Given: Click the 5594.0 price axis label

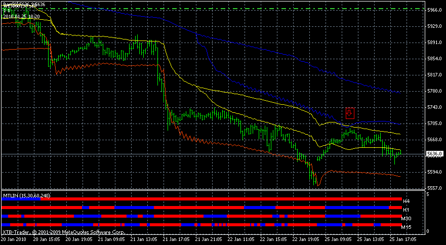Looking at the screenshot, I should [x=434, y=172].
